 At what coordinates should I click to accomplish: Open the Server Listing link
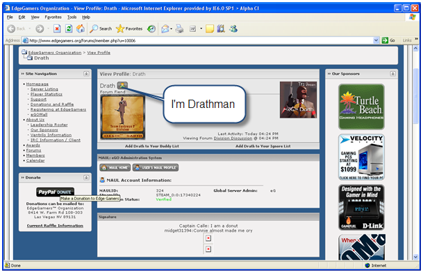44,89
